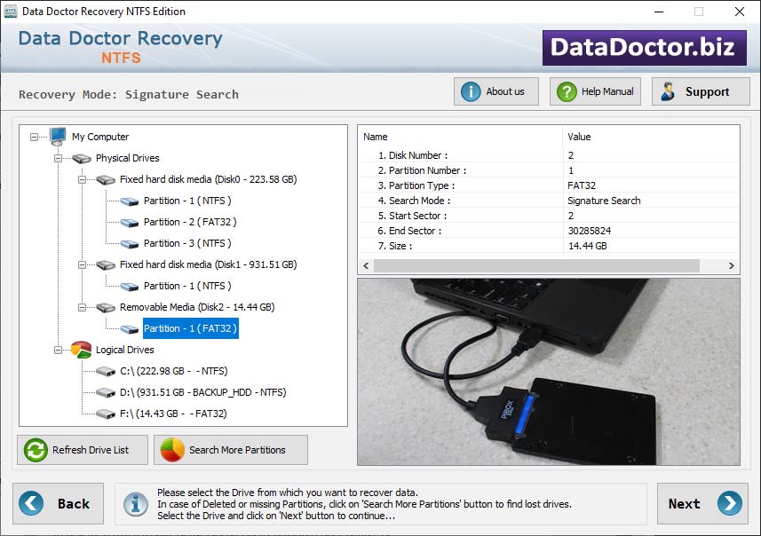Click the Support user icon
Viewport: 761px width, 536px height.
668,91
